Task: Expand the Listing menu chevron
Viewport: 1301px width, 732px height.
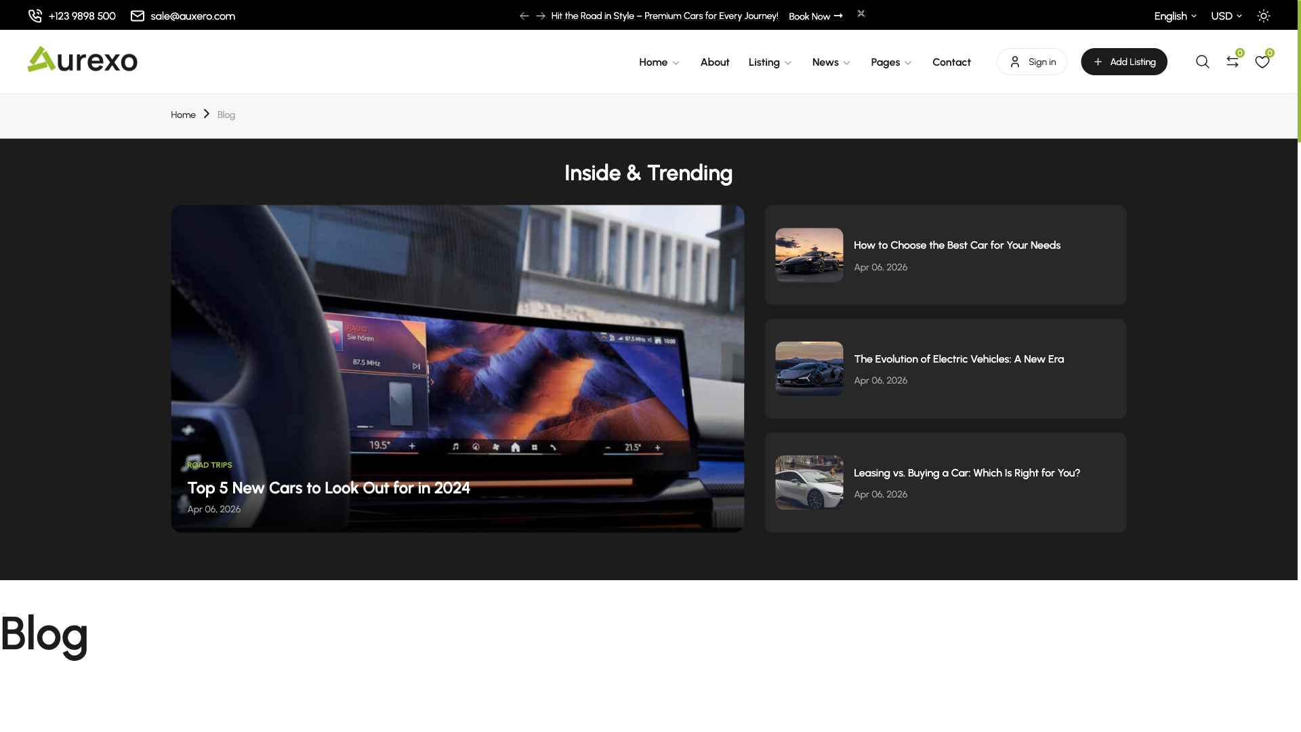Action: [x=788, y=62]
